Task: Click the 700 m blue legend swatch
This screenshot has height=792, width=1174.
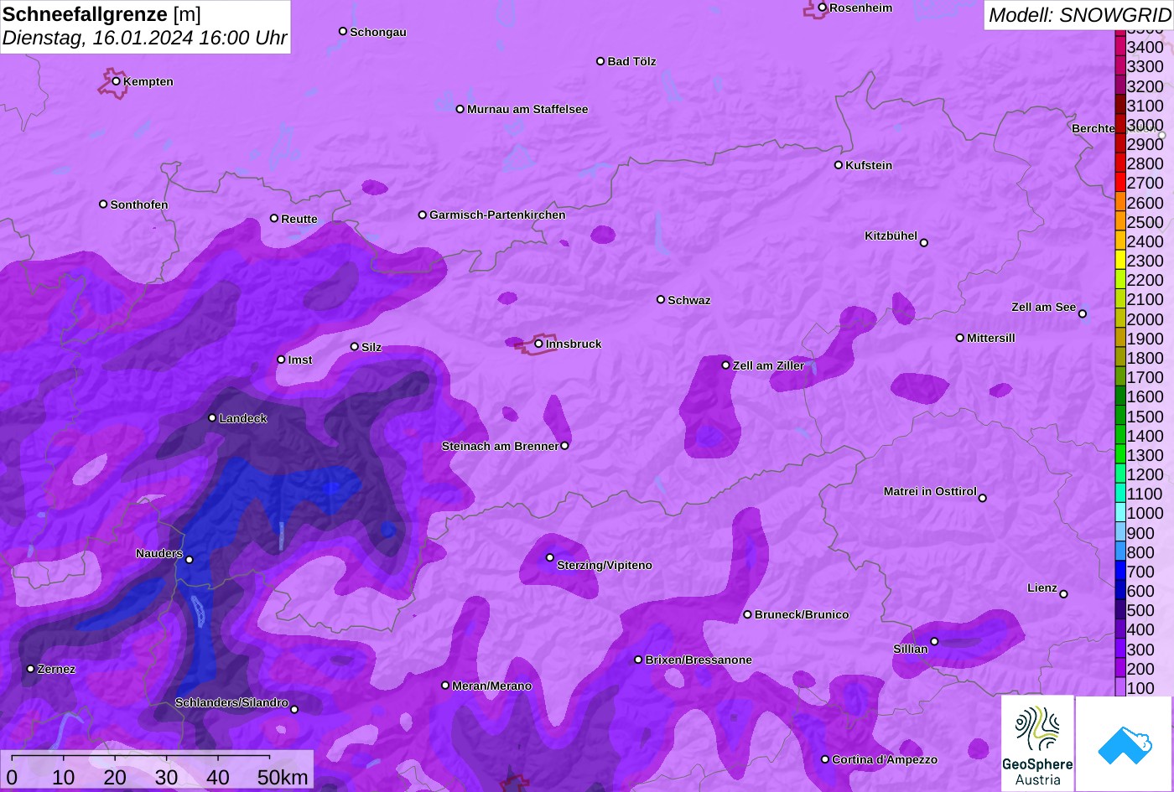Action: (x=1119, y=571)
